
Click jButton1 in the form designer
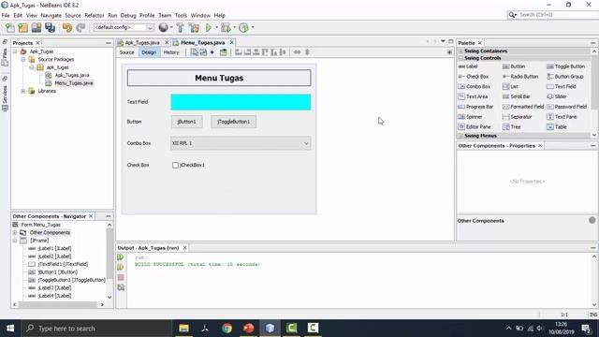coord(187,122)
